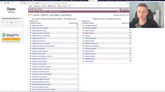Switch to the 'Мобильные' tab
This screenshot has width=165, height=92.
(x=44, y=15)
